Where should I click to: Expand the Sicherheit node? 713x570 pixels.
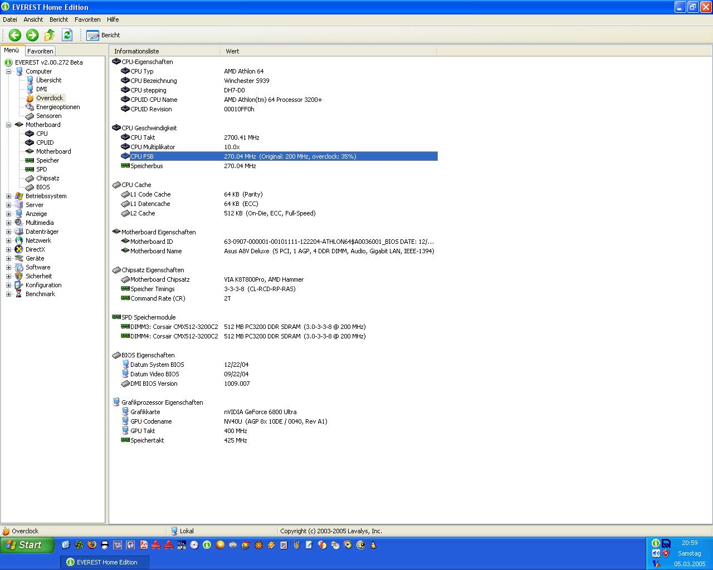(8, 276)
